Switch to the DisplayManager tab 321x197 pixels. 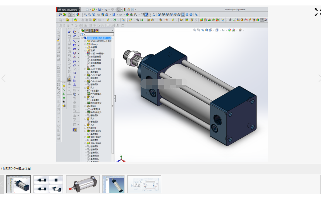click(x=97, y=31)
